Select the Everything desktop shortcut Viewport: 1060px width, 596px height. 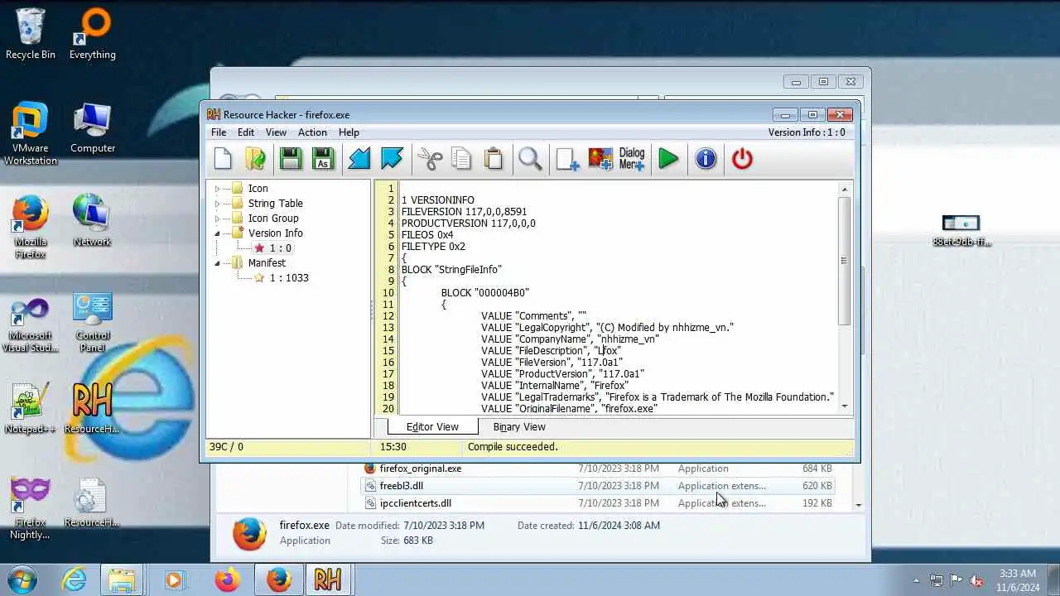tap(93, 34)
